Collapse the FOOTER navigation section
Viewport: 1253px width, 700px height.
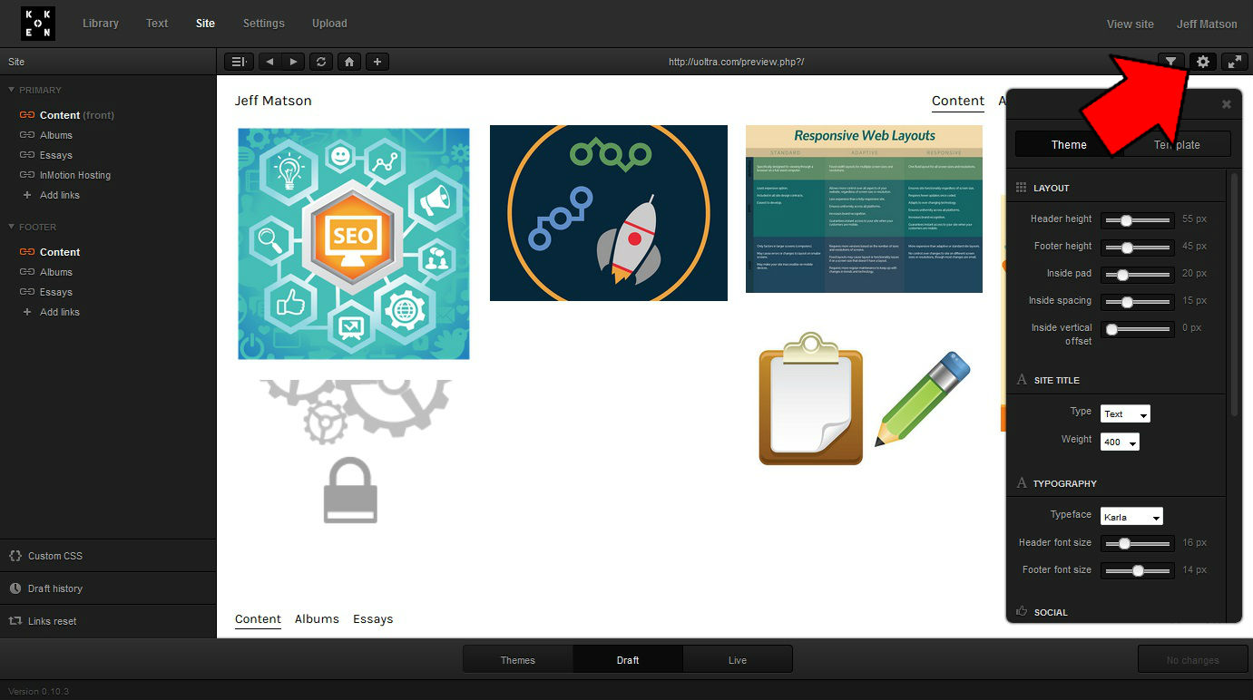click(x=12, y=227)
